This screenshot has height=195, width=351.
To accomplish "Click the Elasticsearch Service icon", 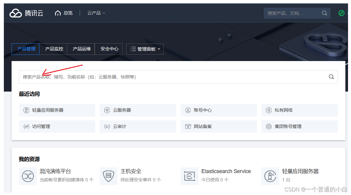I will 190,176.
